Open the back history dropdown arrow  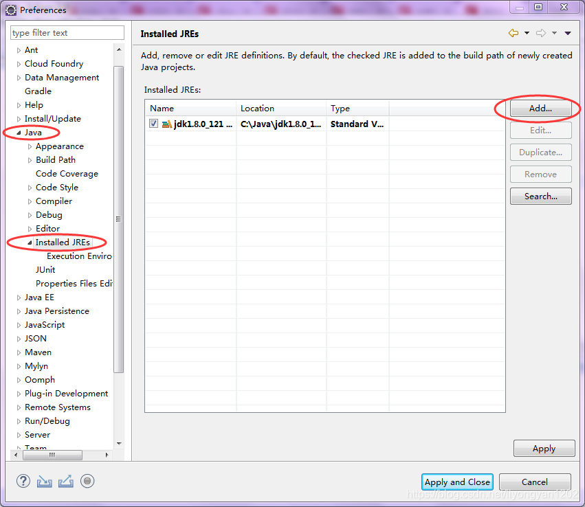[527, 33]
